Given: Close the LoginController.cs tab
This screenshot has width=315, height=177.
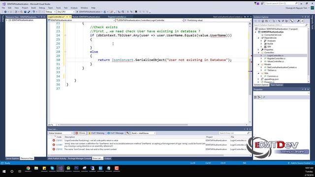Looking at the screenshot, I should tap(70, 17).
